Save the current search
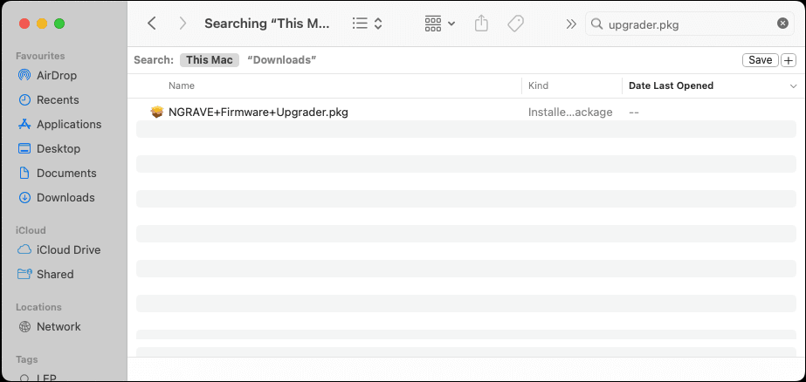Image resolution: width=806 pixels, height=382 pixels. coord(761,60)
